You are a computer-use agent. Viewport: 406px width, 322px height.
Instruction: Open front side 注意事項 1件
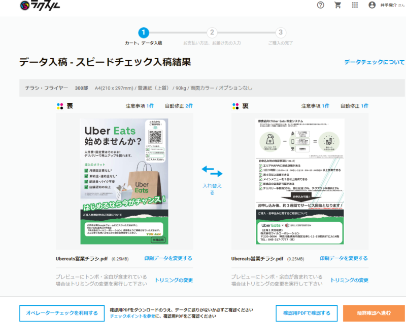(140, 106)
